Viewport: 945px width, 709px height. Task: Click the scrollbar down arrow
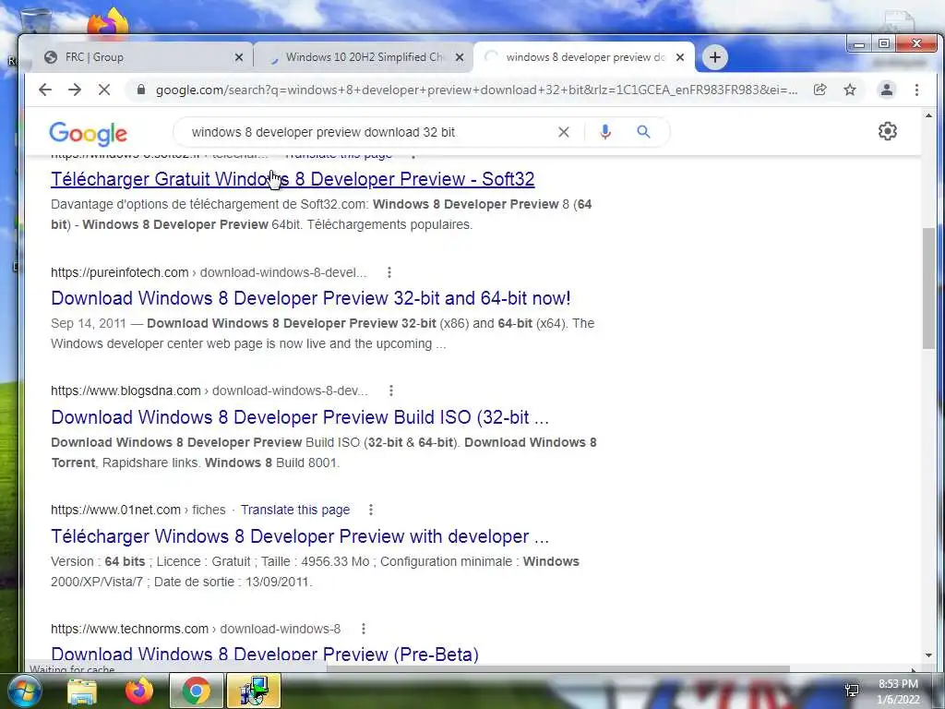coord(928,655)
